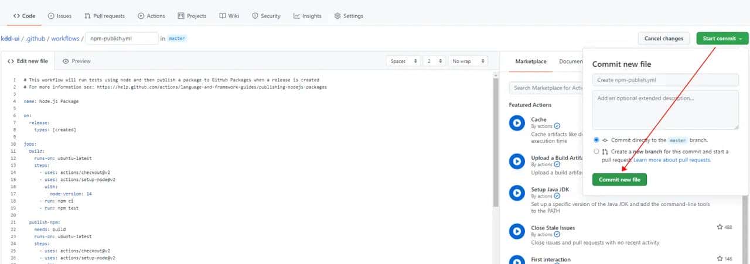750x264 pixels.
Task: Click the Pull requests branch icon
Action: 88,16
